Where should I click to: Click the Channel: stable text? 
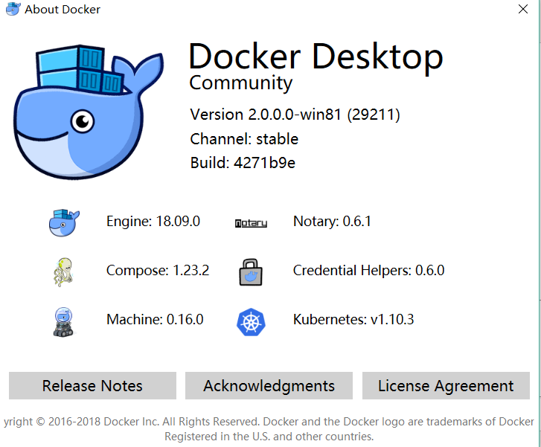(x=244, y=139)
